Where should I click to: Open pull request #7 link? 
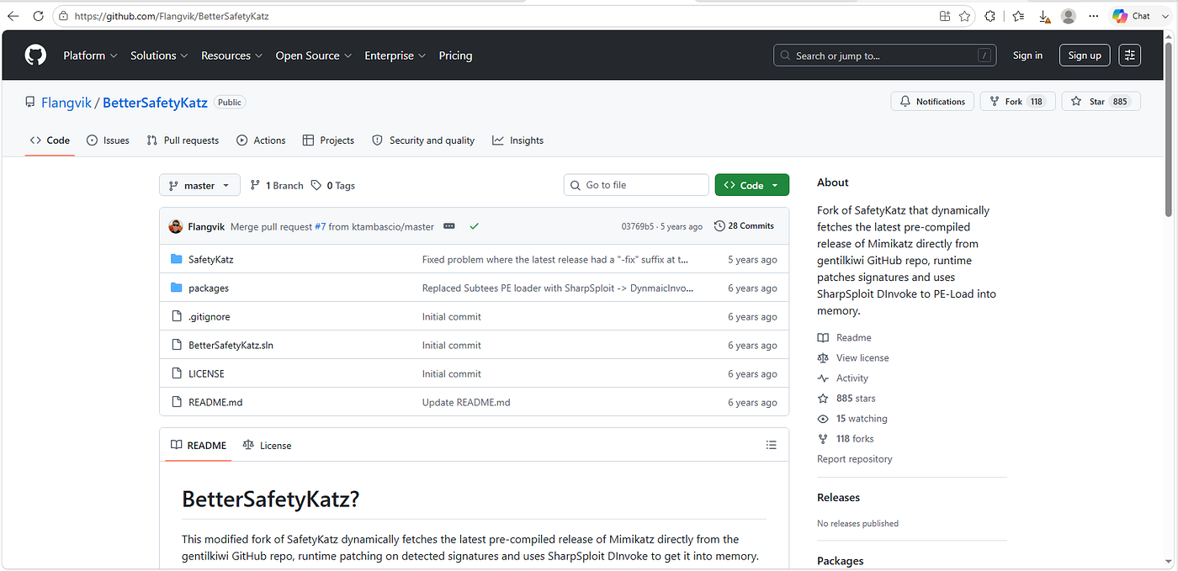point(320,226)
